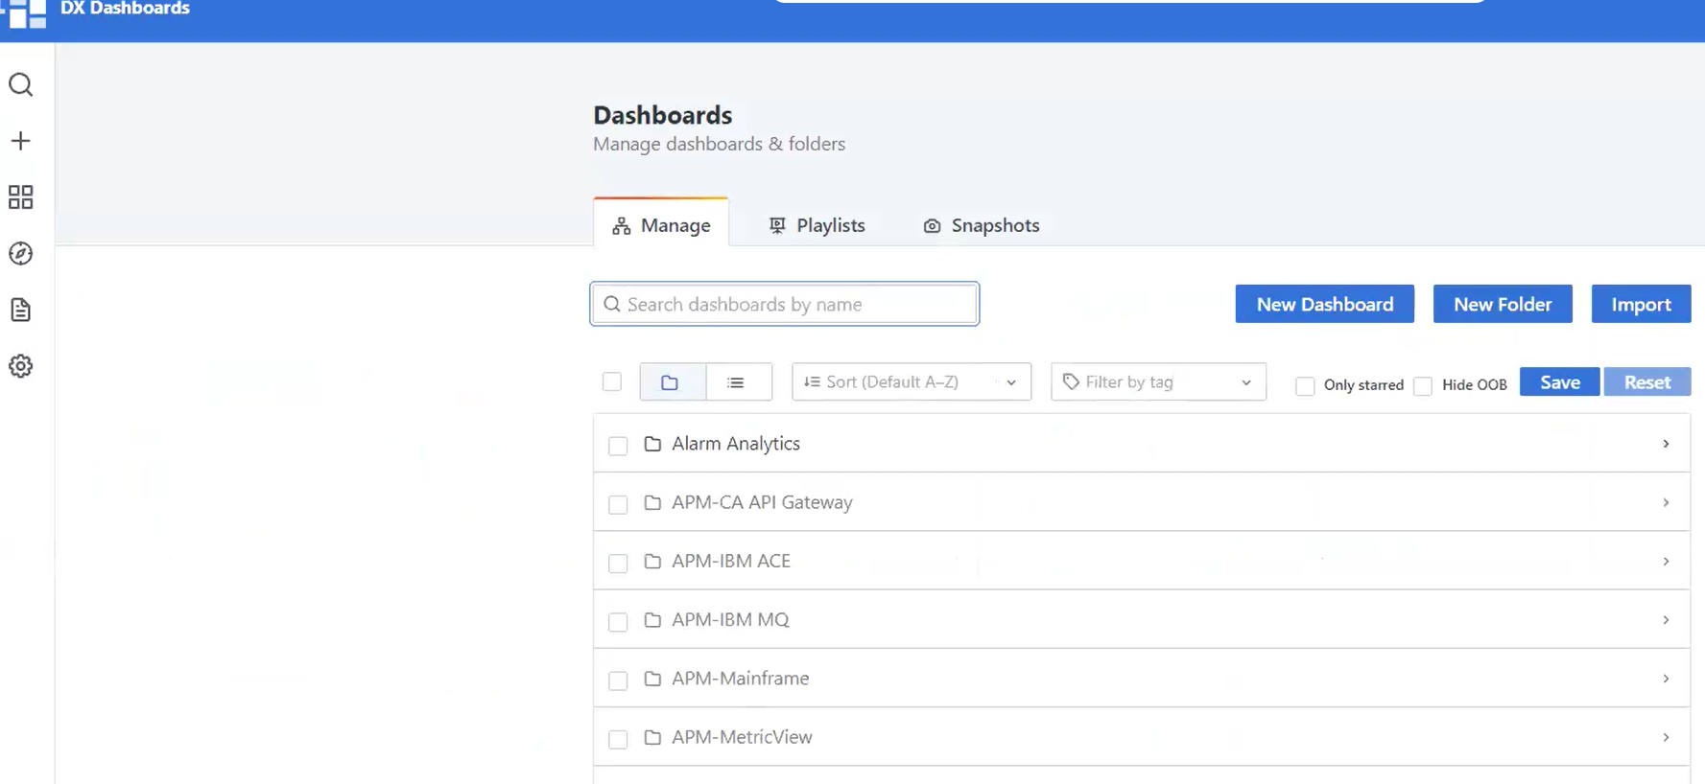Check the Alarm Analytics folder checkbox
The height and width of the screenshot is (784, 1705).
[x=618, y=446]
